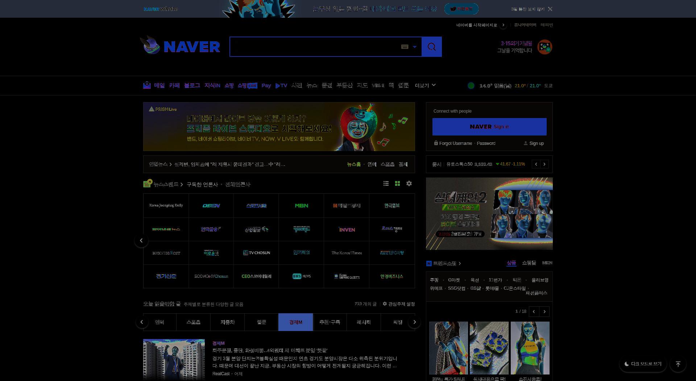Select the 쇼핑몰 tab in trend shopping
This screenshot has width=696, height=381.
pyautogui.click(x=529, y=263)
